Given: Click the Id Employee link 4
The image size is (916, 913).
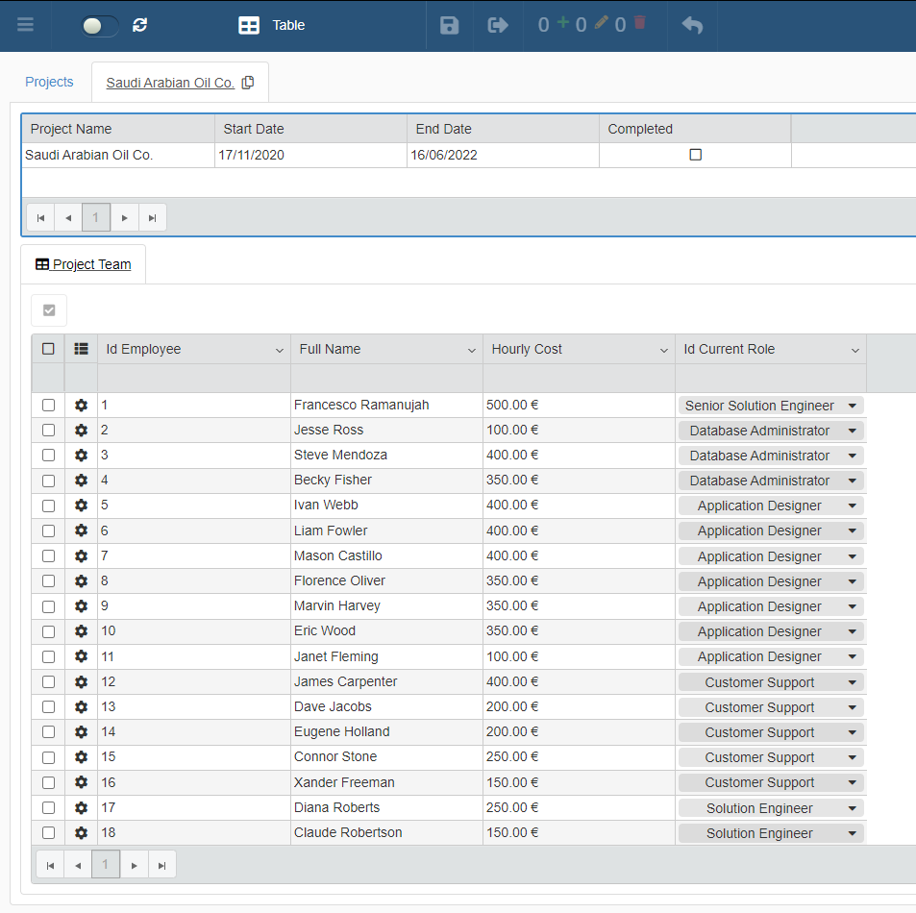Looking at the screenshot, I should click(x=105, y=480).
